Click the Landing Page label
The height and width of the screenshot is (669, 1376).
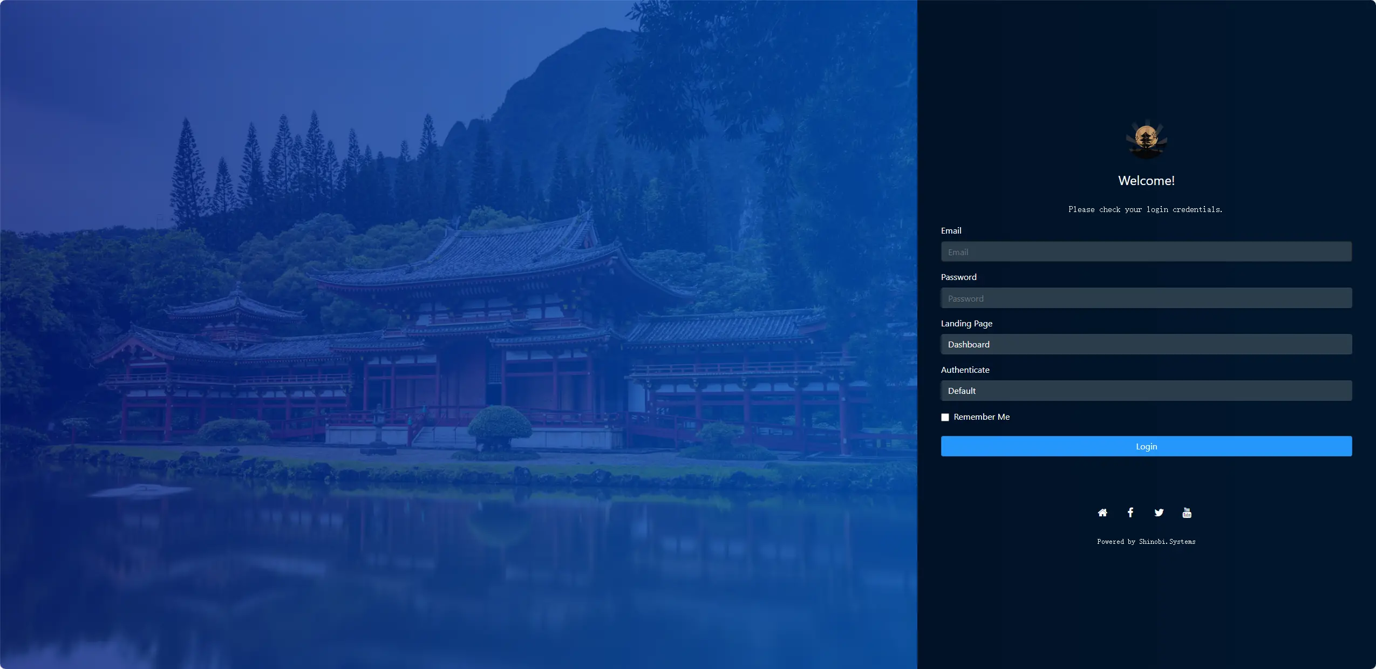click(966, 324)
